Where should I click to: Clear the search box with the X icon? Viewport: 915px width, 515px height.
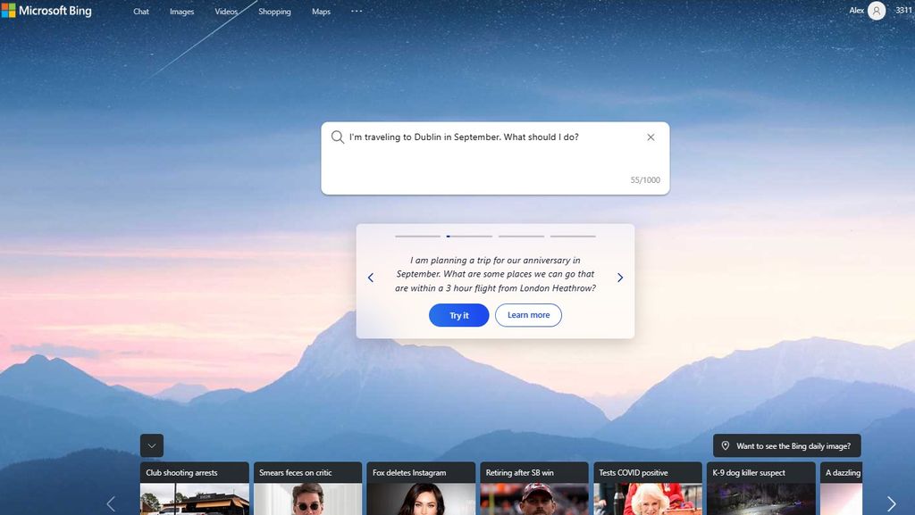coord(651,137)
